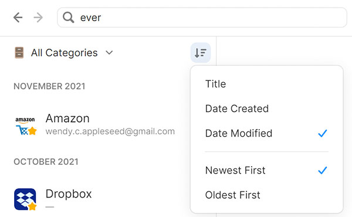Open the sort order icon button

coord(201,53)
